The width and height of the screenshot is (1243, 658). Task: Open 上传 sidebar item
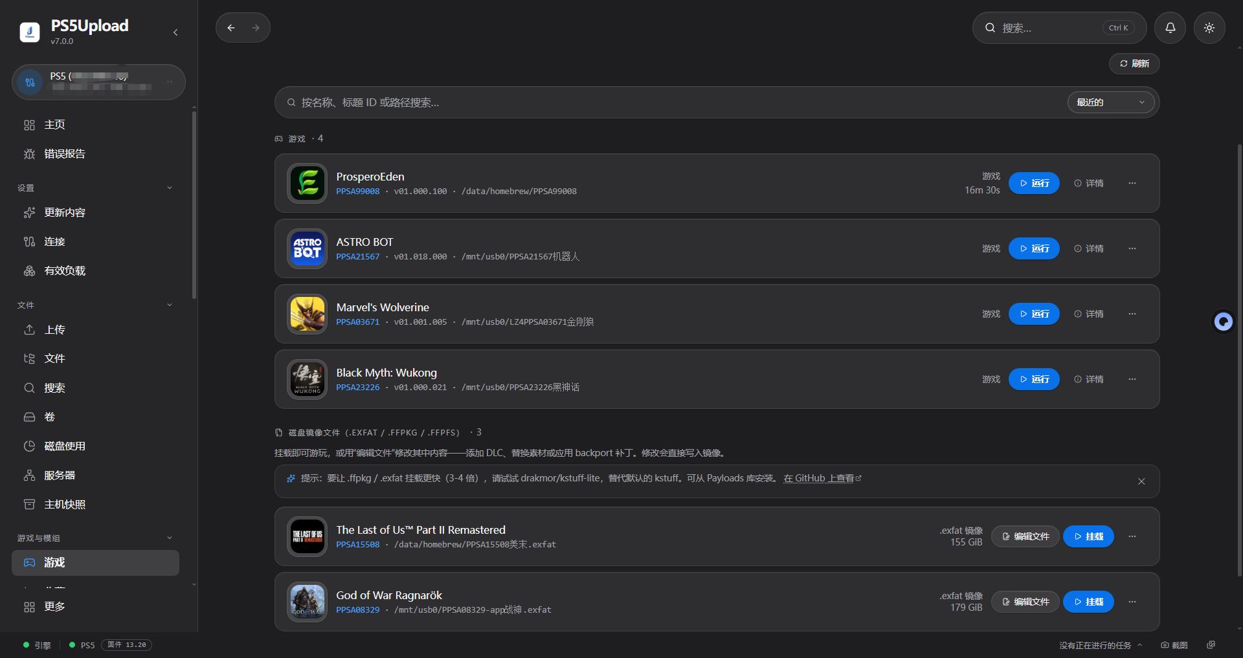(x=95, y=330)
